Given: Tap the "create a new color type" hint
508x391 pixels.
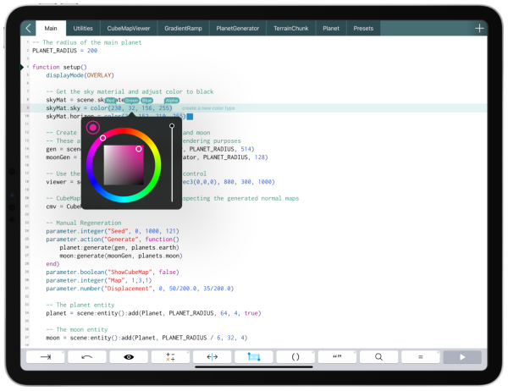Looking at the screenshot, I should pos(208,108).
